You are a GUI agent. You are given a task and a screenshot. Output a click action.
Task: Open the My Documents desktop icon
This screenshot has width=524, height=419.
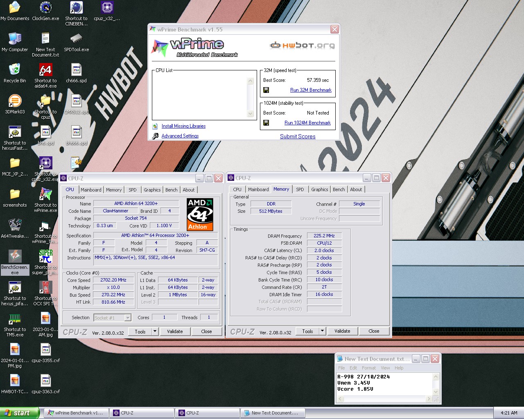click(x=15, y=11)
